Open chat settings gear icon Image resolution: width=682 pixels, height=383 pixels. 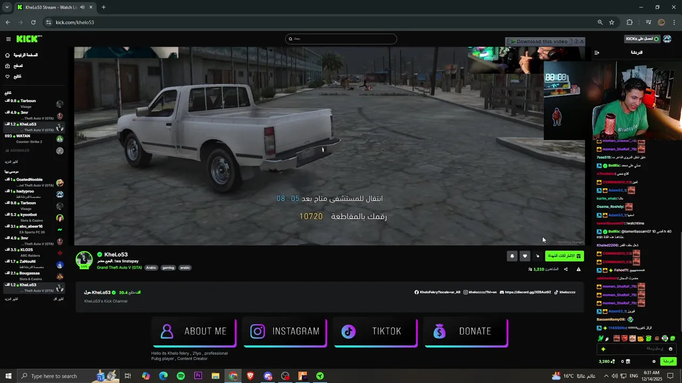coord(654,361)
